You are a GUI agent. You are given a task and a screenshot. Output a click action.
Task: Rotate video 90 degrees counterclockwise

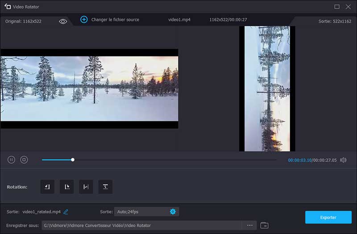(x=47, y=187)
